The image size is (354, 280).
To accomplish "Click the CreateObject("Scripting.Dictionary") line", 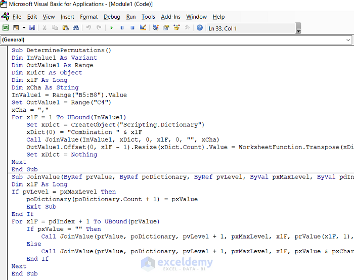I will click(115, 124).
